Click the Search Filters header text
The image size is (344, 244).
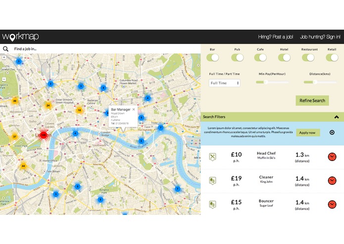(x=214, y=117)
